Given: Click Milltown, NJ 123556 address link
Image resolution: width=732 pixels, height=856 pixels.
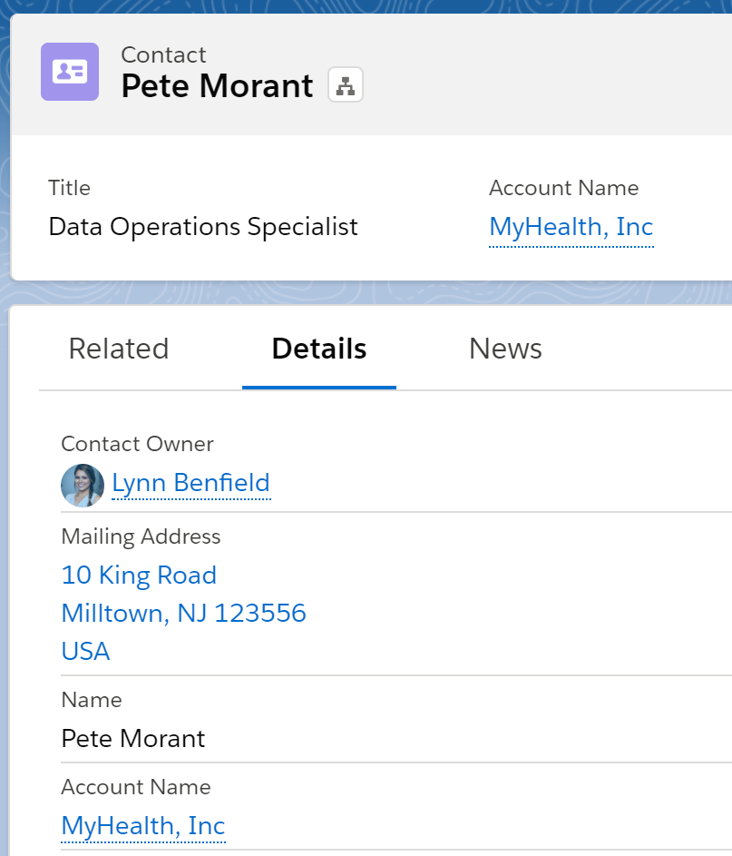Looking at the screenshot, I should click(x=184, y=613).
